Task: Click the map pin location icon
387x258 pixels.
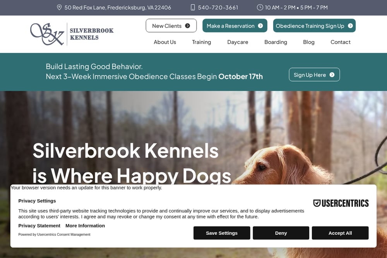Action: [x=59, y=7]
